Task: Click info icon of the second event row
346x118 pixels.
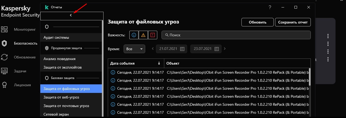Action: tap(113, 80)
